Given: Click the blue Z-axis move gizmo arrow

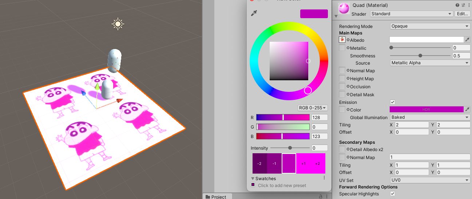Looking at the screenshot, I should (x=84, y=93).
